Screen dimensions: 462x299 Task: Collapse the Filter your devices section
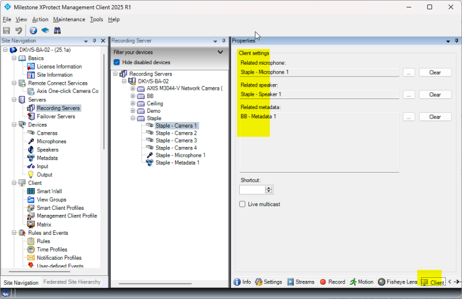coord(220,52)
